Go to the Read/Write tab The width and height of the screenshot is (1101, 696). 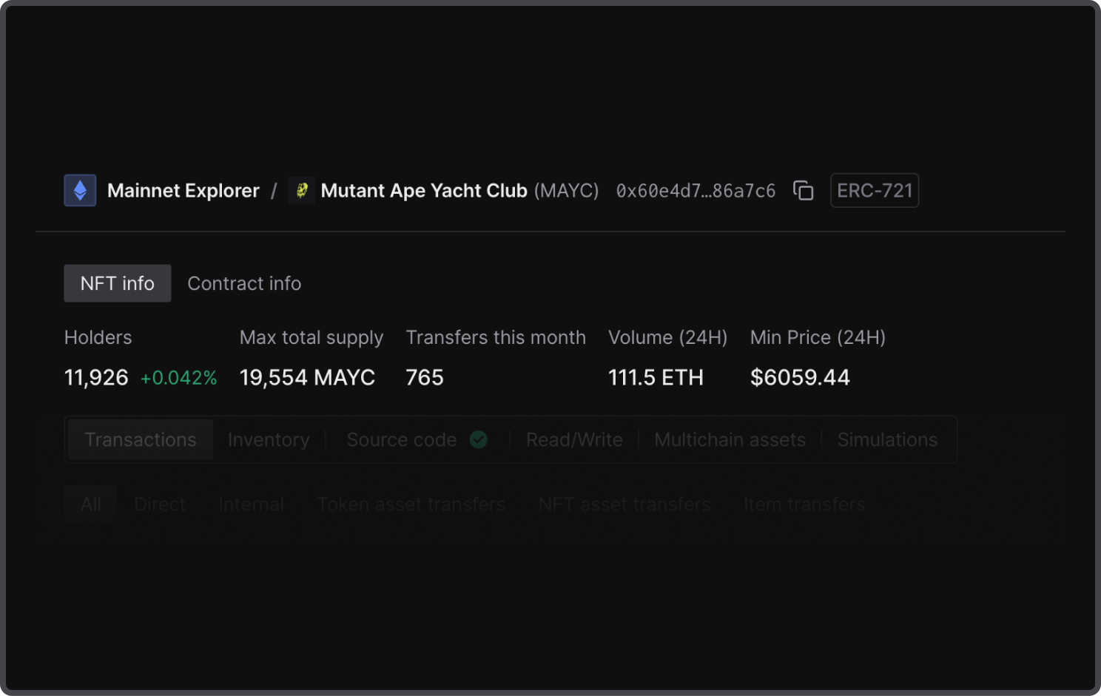coord(574,439)
